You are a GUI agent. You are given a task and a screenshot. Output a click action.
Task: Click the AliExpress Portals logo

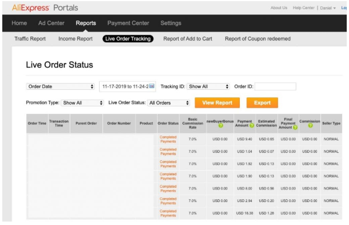(x=45, y=8)
